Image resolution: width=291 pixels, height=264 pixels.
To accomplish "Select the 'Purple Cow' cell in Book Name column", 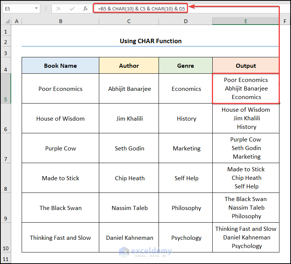I will [x=60, y=148].
